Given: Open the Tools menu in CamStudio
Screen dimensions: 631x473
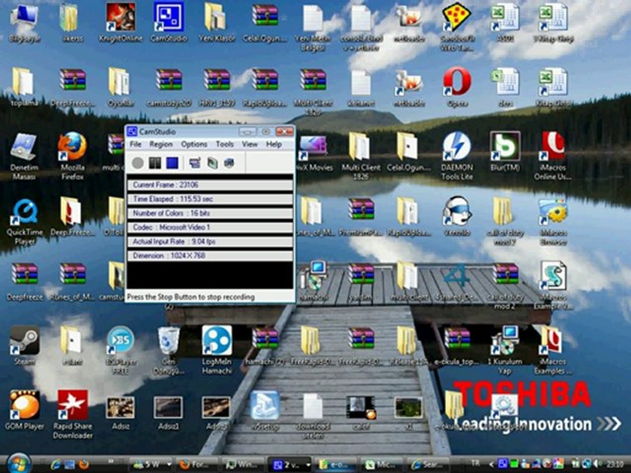Looking at the screenshot, I should [225, 144].
